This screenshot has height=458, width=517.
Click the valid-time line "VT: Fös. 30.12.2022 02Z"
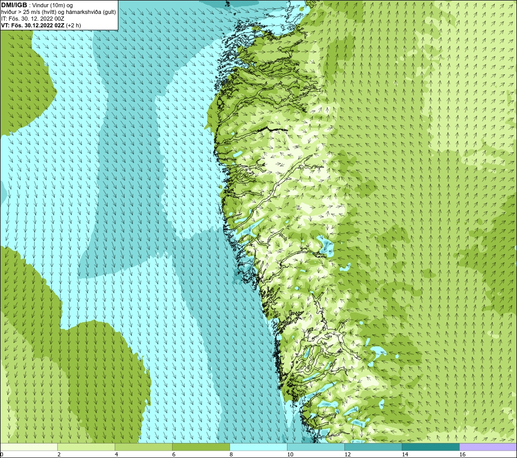coord(33,25)
